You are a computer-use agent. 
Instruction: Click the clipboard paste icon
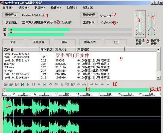pyautogui.click(x=73, y=84)
